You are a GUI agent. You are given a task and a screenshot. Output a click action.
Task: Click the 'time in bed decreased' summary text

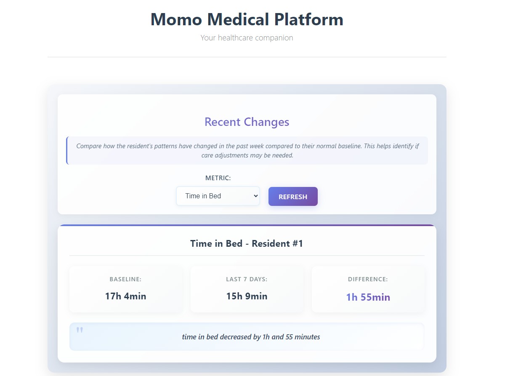pos(251,337)
